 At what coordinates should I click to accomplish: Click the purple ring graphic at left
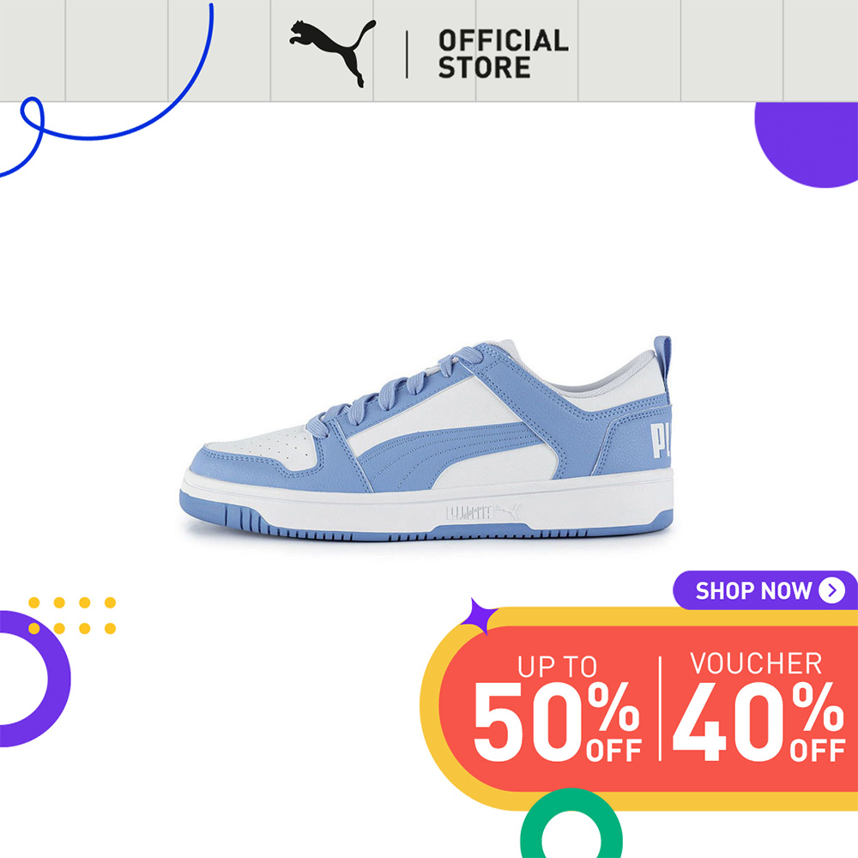34,679
